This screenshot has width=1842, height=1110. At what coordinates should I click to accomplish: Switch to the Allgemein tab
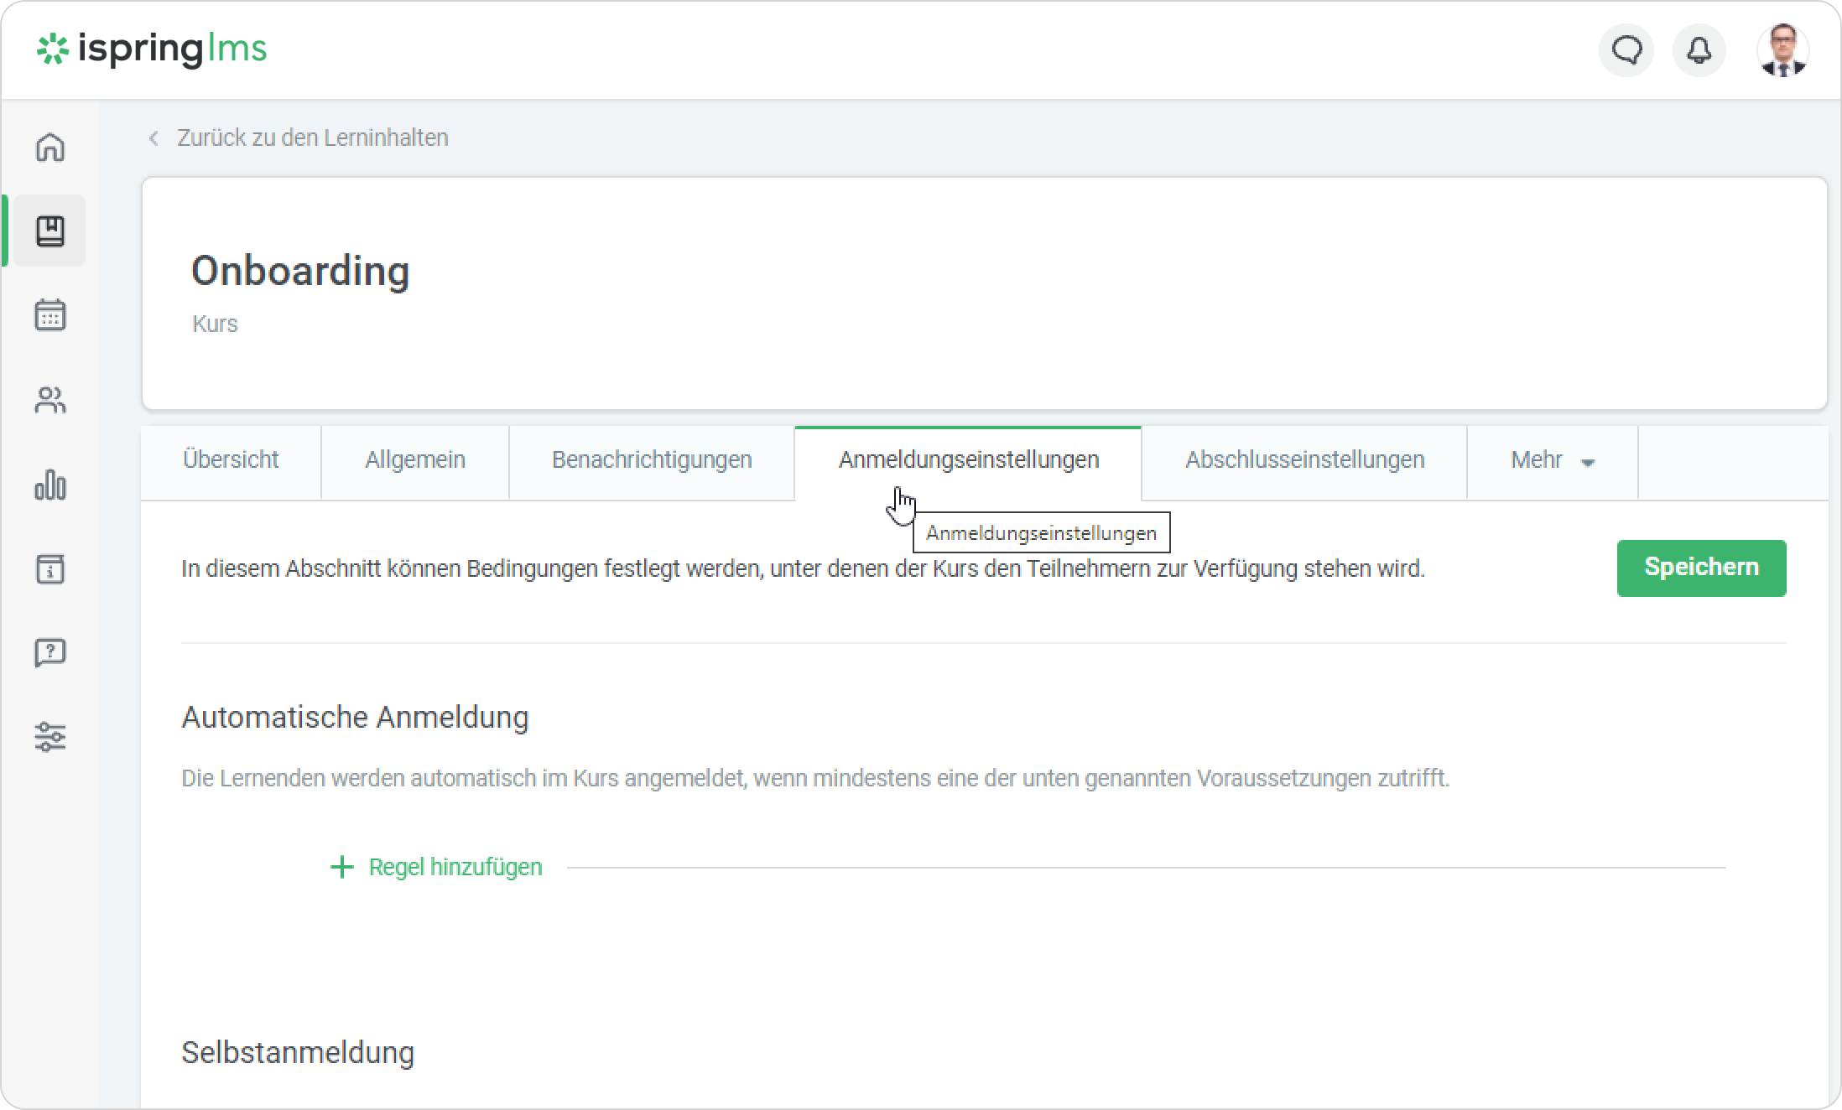415,460
